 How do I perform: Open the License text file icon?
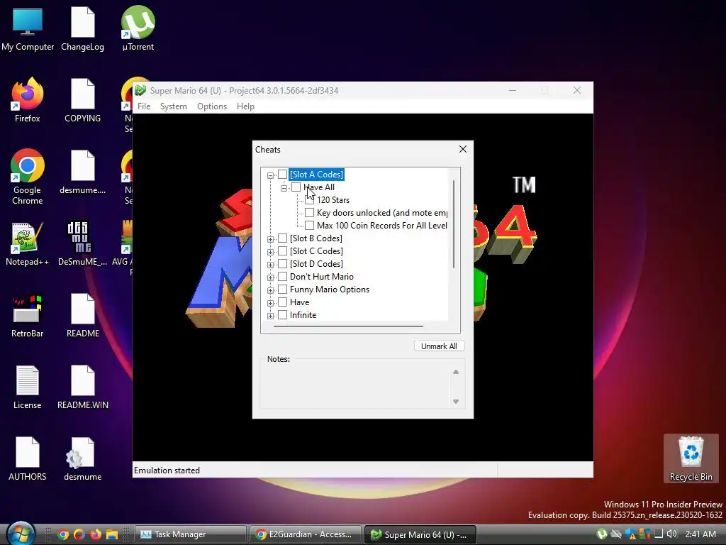coord(28,388)
